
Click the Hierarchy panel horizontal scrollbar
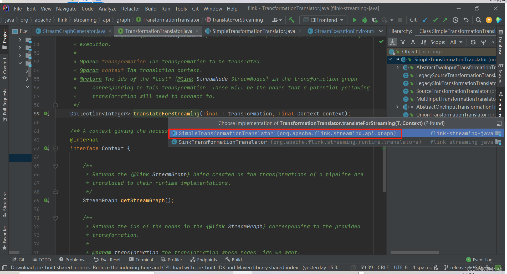click(x=414, y=253)
